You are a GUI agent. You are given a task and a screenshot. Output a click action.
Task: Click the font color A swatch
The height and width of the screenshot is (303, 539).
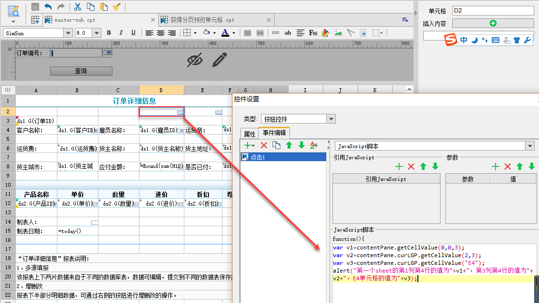coord(225,33)
